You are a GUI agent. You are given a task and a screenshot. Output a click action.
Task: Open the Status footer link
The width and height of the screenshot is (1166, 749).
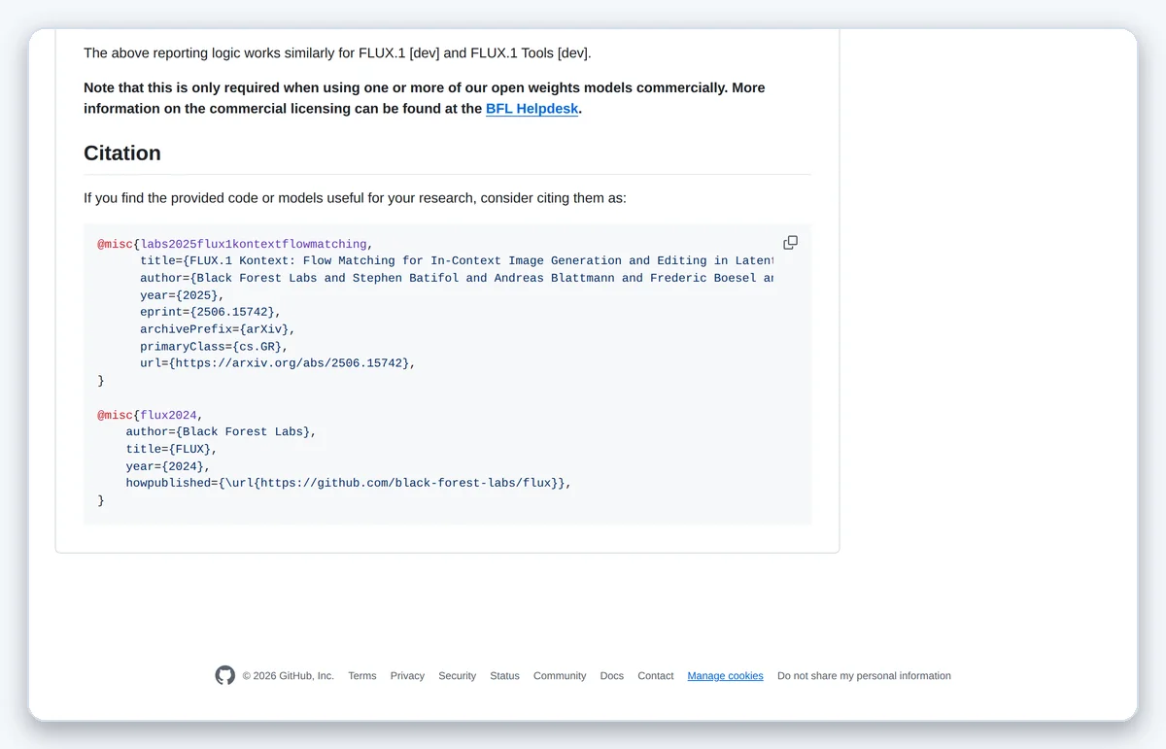coord(504,676)
